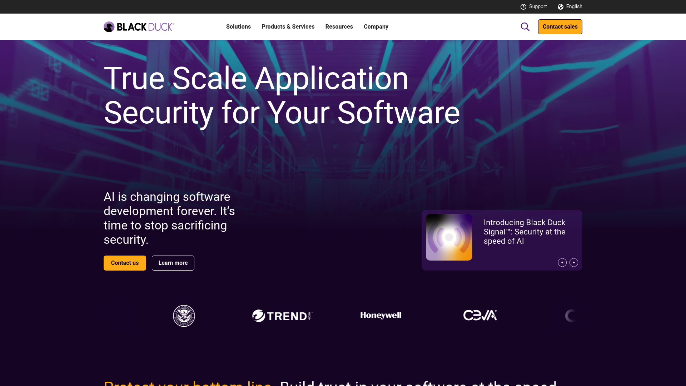
Task: Click the Support help icon
Action: [523, 7]
